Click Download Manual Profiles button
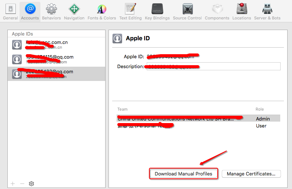The image size is (292, 189). point(184,174)
